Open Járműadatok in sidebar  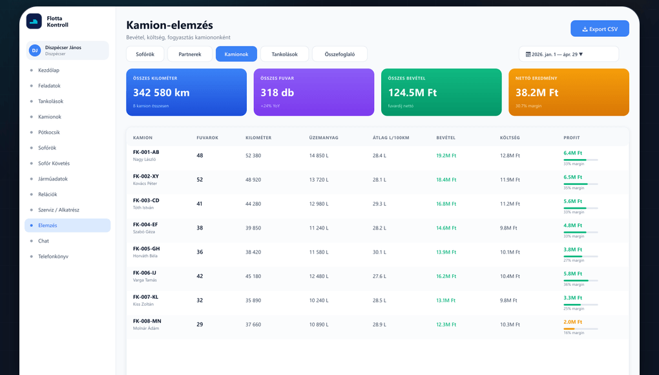[68, 179]
